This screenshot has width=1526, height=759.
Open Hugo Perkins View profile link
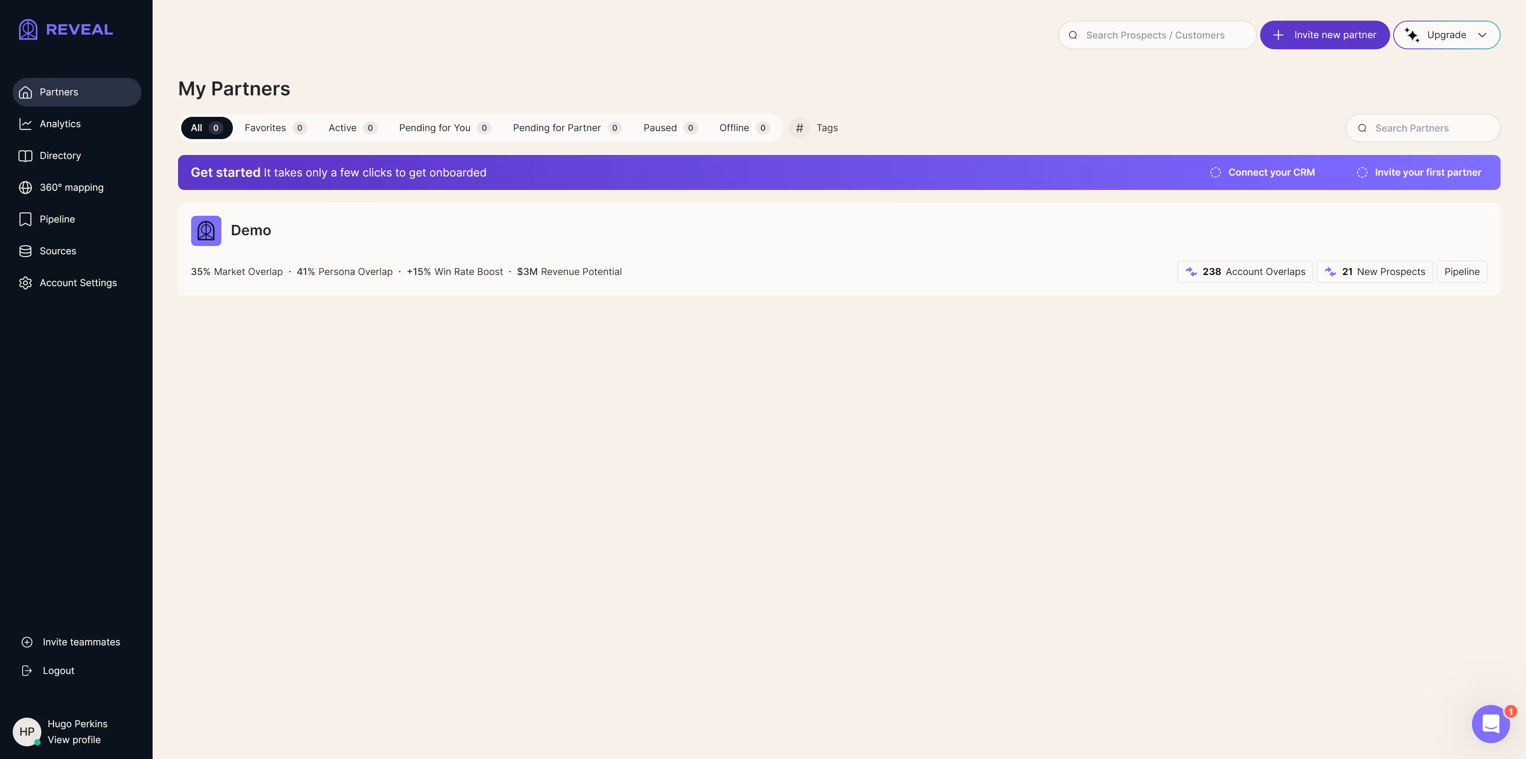click(74, 740)
